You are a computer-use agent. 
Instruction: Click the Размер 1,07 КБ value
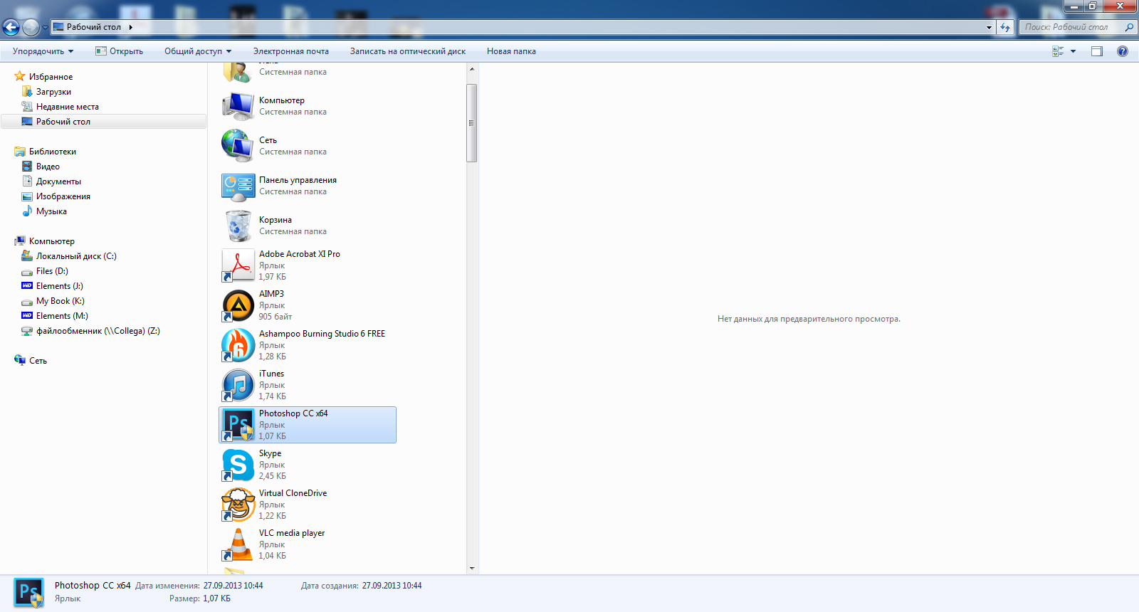(x=216, y=598)
